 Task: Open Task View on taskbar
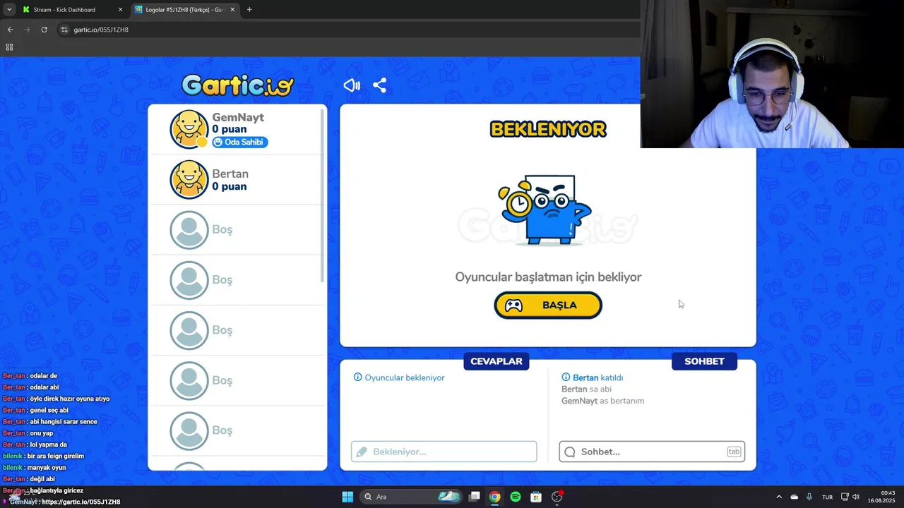point(475,497)
